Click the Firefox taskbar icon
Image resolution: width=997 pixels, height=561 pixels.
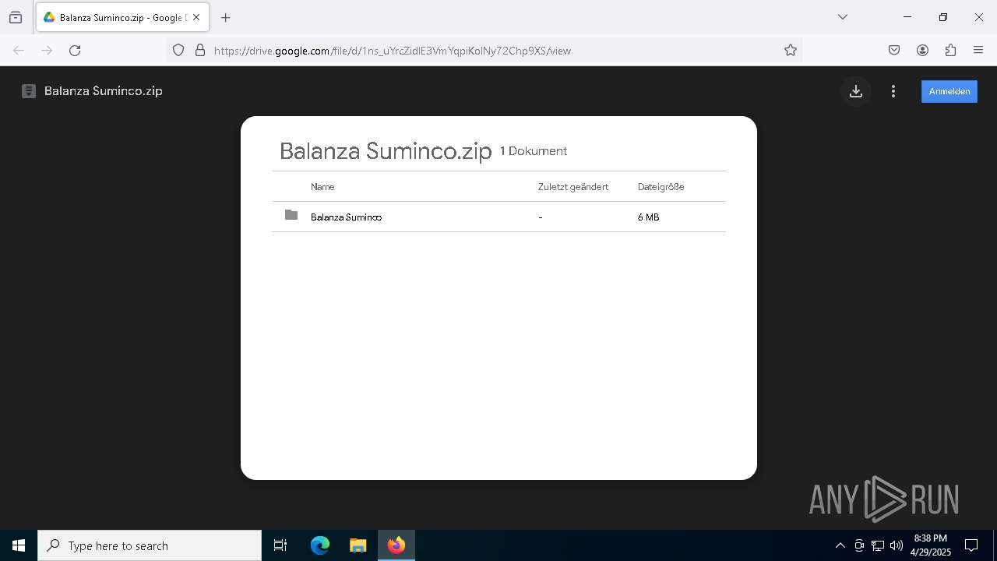[x=396, y=545]
